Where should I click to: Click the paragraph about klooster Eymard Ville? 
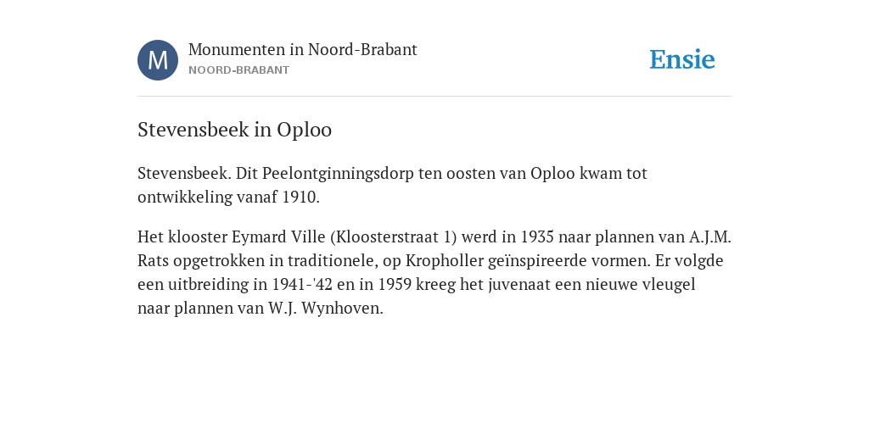[434, 272]
